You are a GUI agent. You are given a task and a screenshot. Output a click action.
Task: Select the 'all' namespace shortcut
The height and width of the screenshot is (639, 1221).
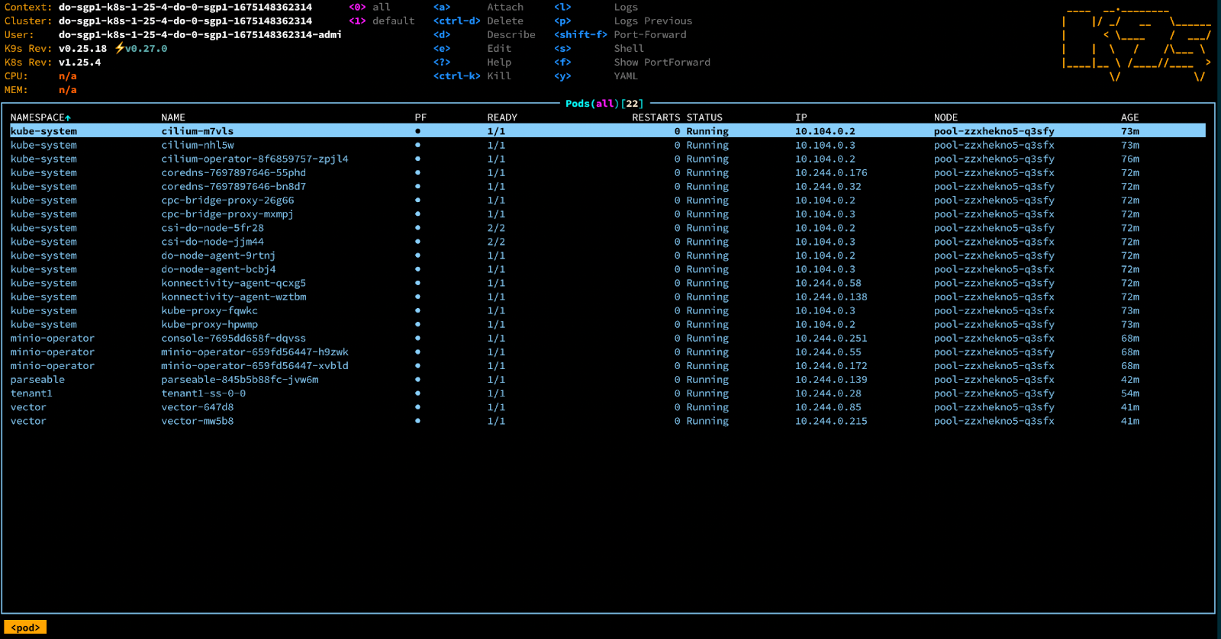381,7
